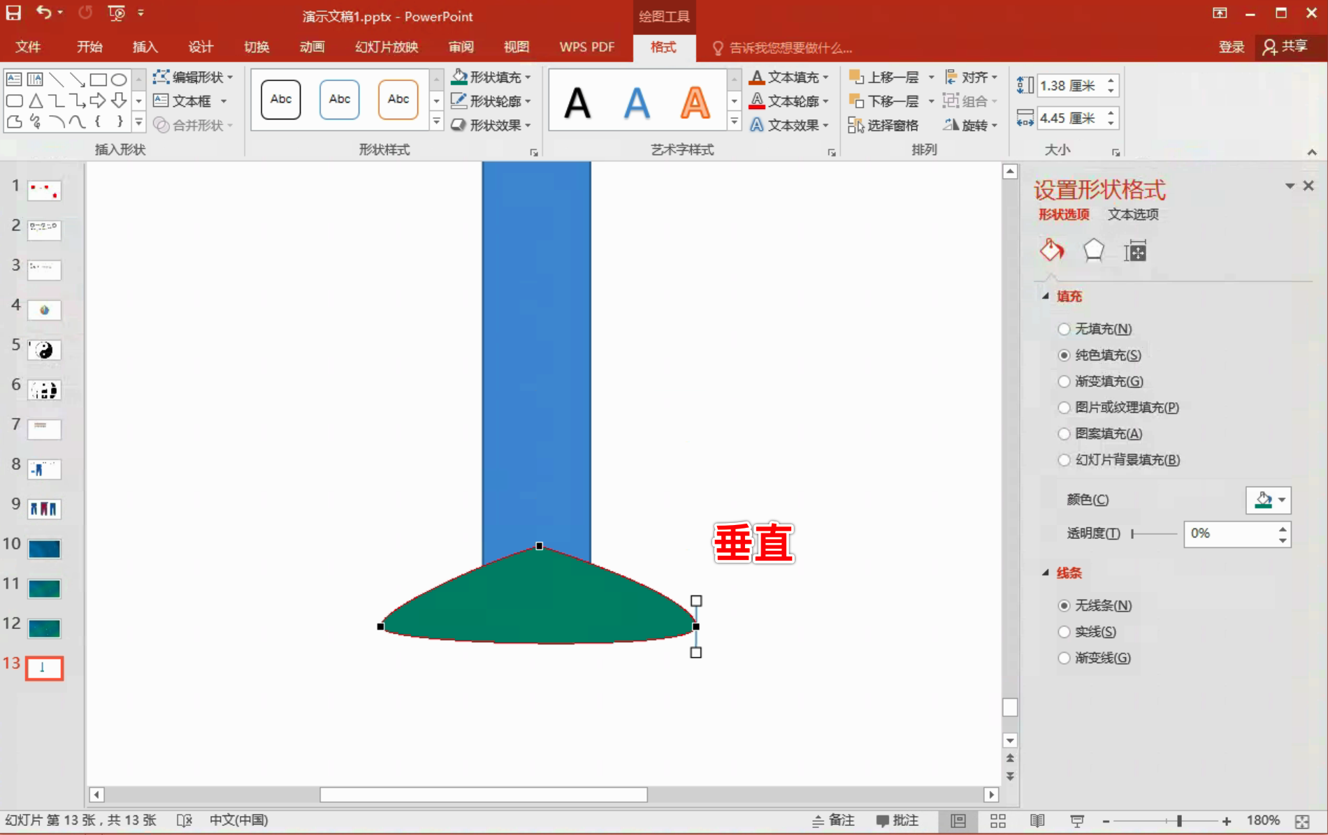Open spell check icon in status bar

click(185, 820)
